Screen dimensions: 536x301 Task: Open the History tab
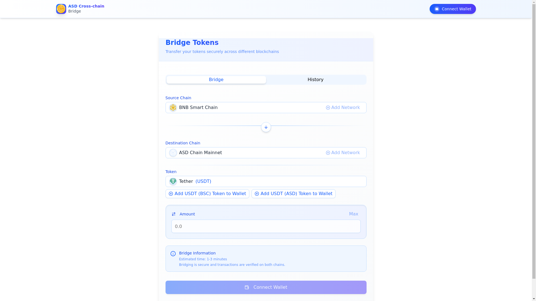pos(316,80)
